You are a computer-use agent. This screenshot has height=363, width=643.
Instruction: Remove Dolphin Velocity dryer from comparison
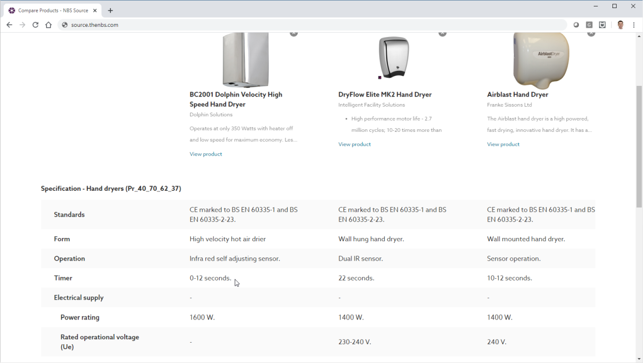click(294, 33)
